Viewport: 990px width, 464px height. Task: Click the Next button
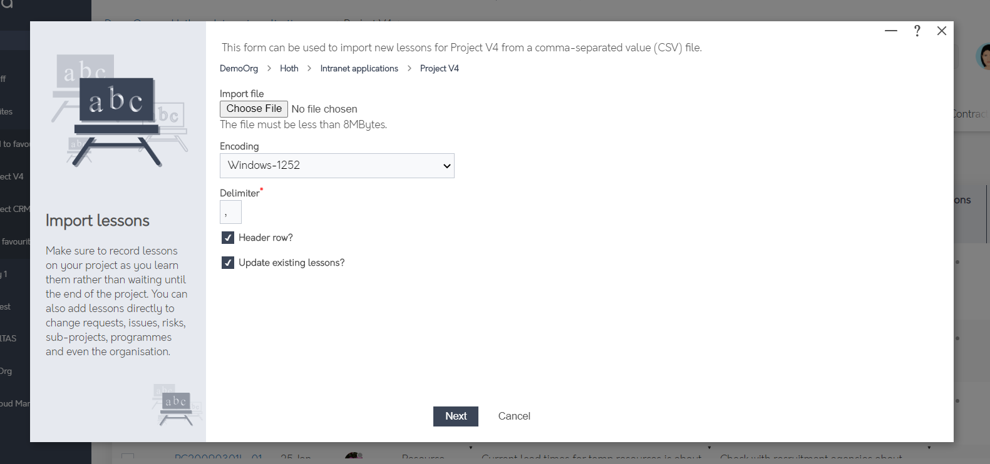tap(456, 416)
